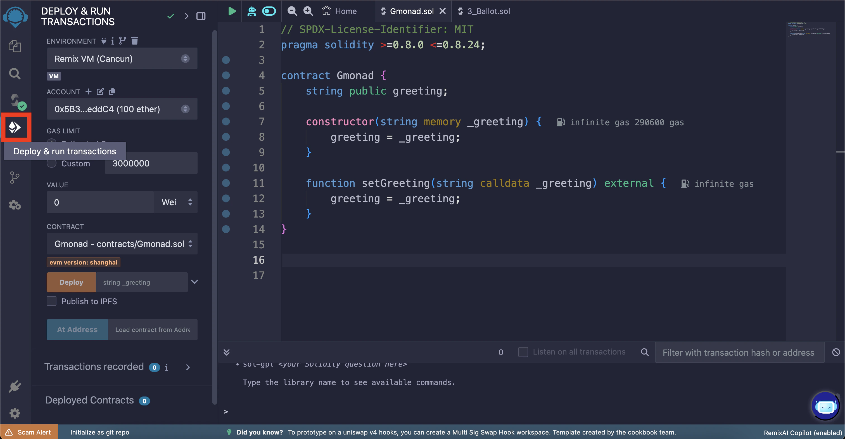The height and width of the screenshot is (439, 845).
Task: Open the Plugin manager plug icon
Action: (15, 386)
